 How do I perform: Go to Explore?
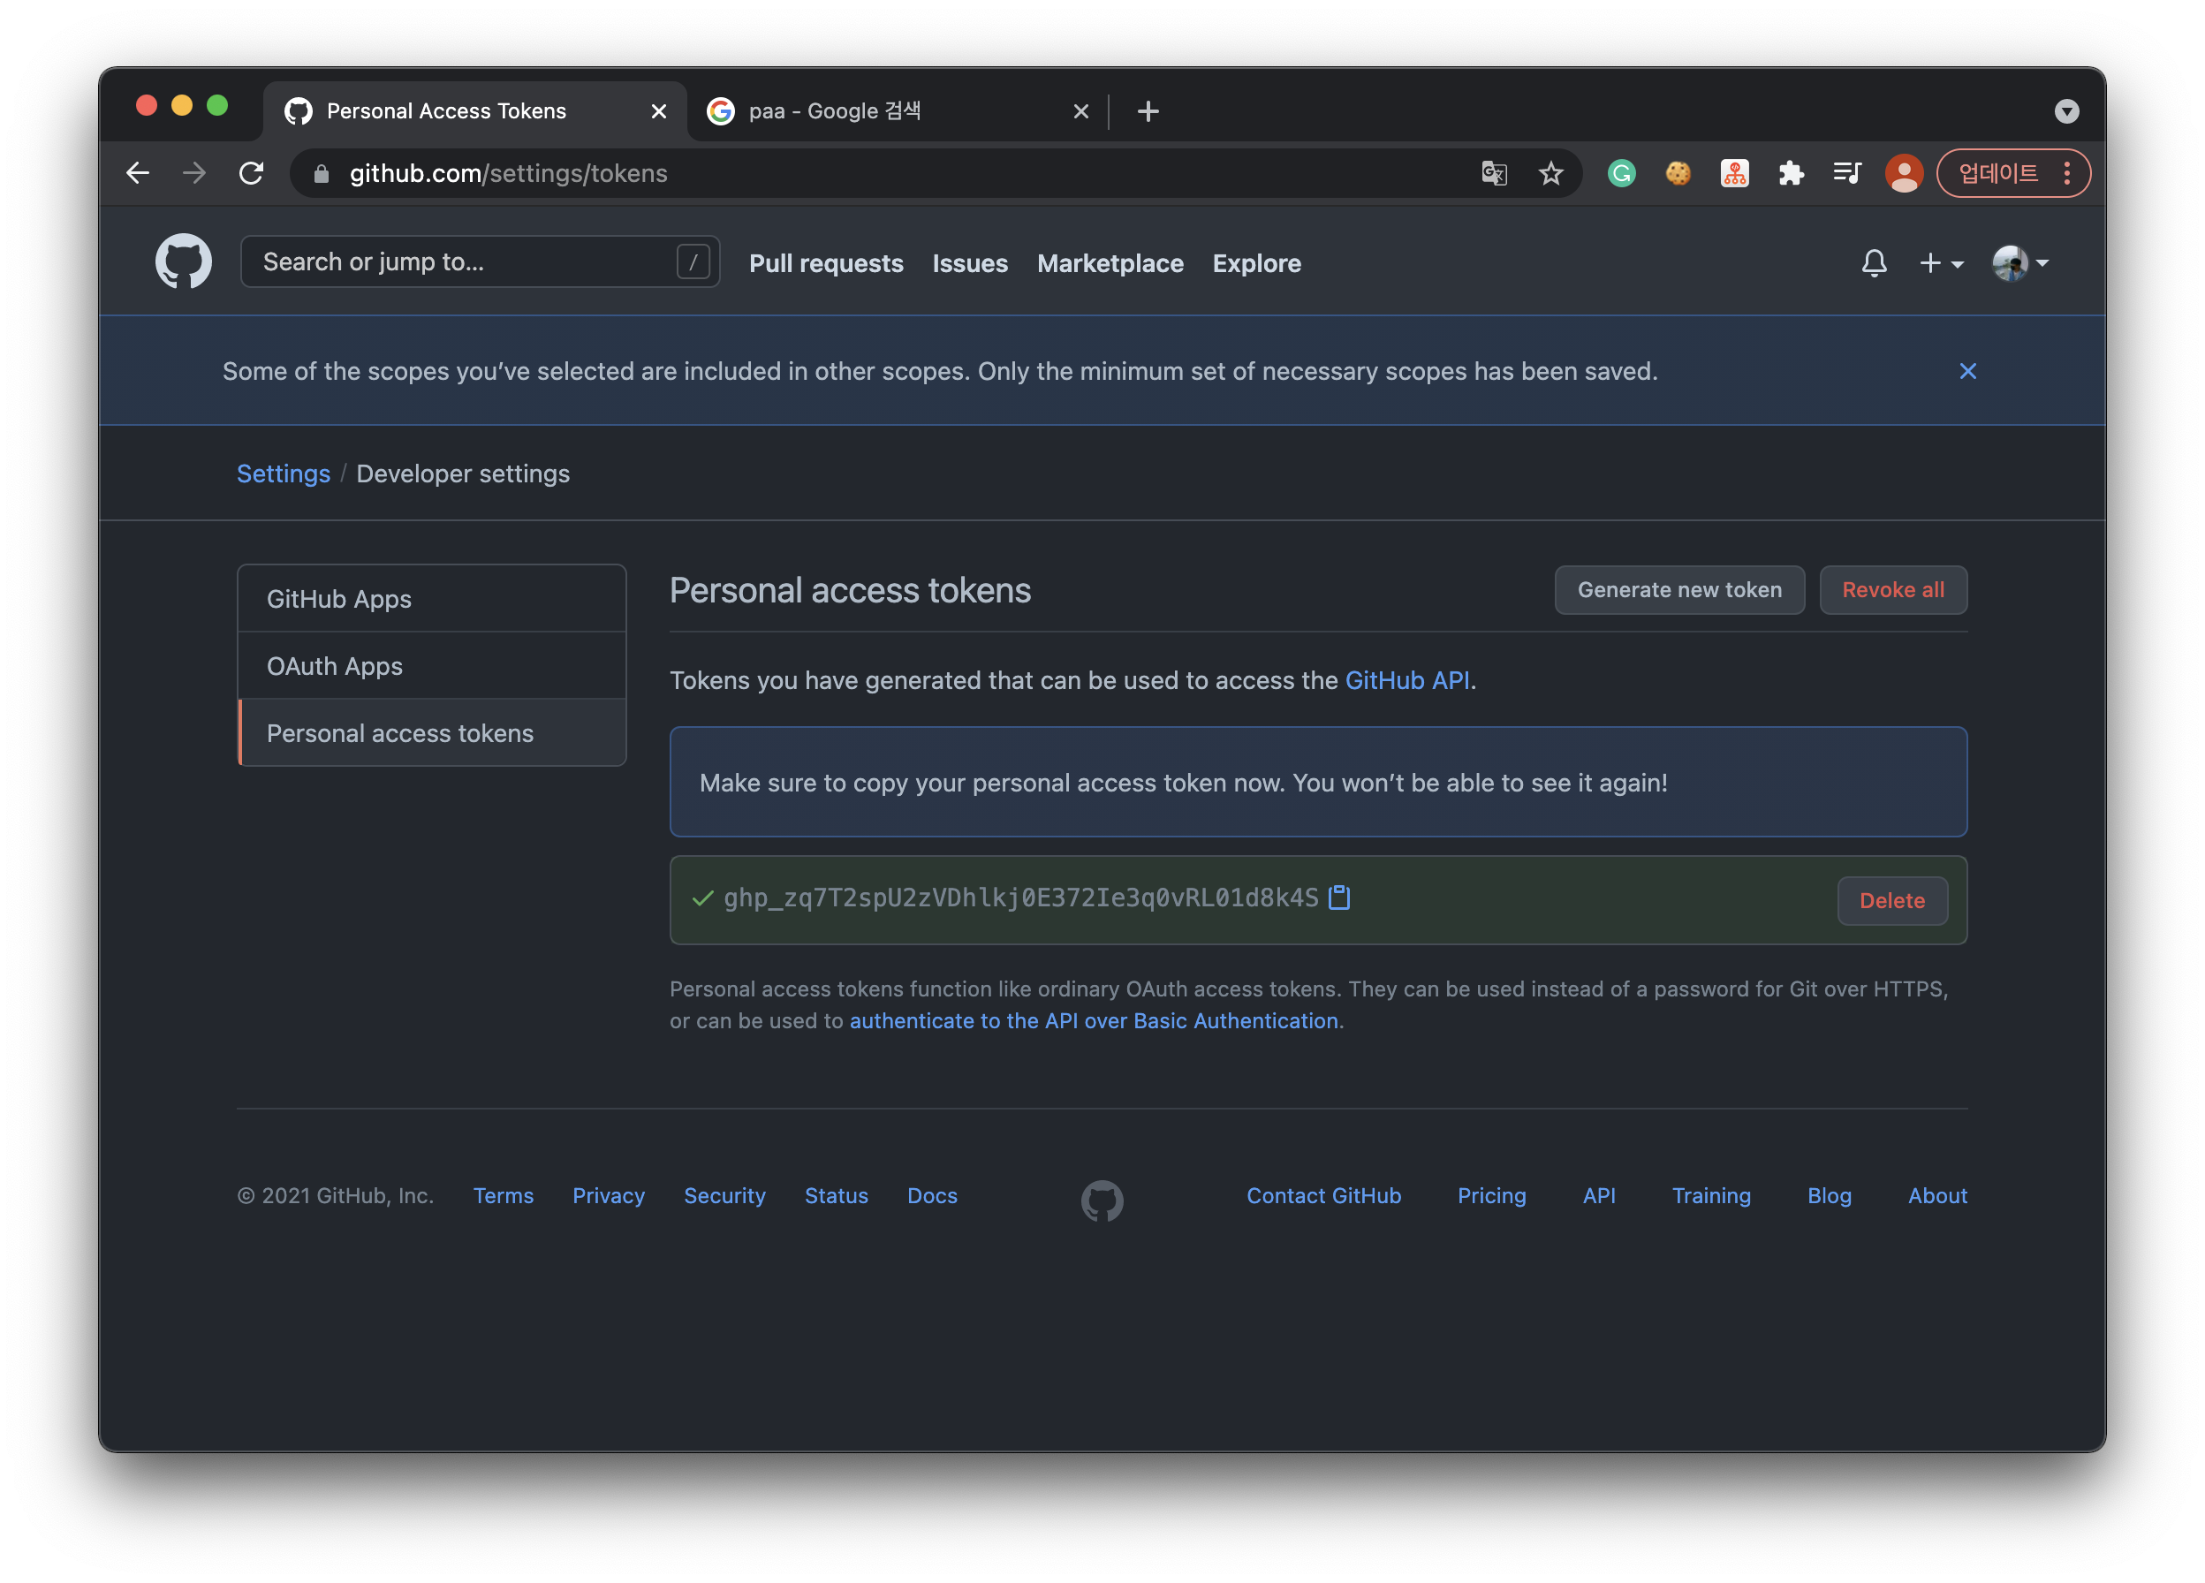1256,263
